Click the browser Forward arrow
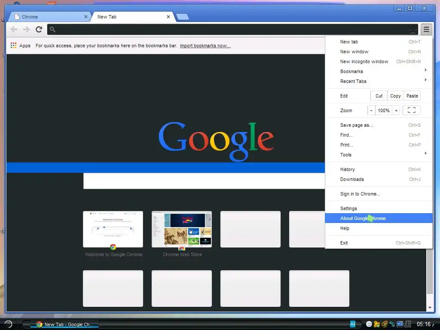The width and height of the screenshot is (440, 330). point(26,29)
